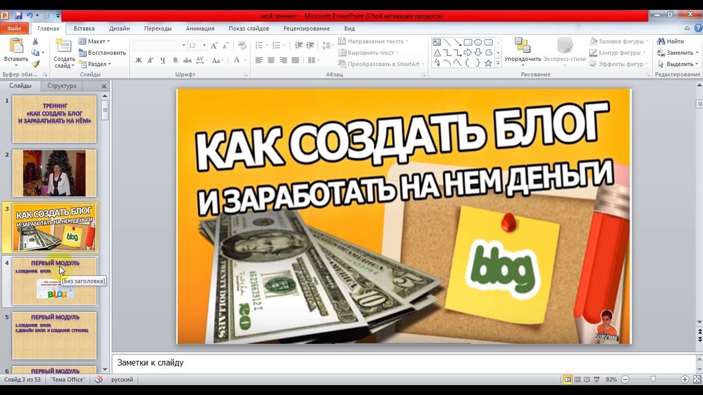Click Рецензирование tab
Viewport: 703px width, 395px height.
[306, 29]
